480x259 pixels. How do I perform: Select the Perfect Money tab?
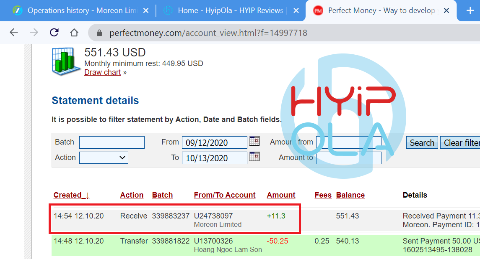tap(382, 10)
